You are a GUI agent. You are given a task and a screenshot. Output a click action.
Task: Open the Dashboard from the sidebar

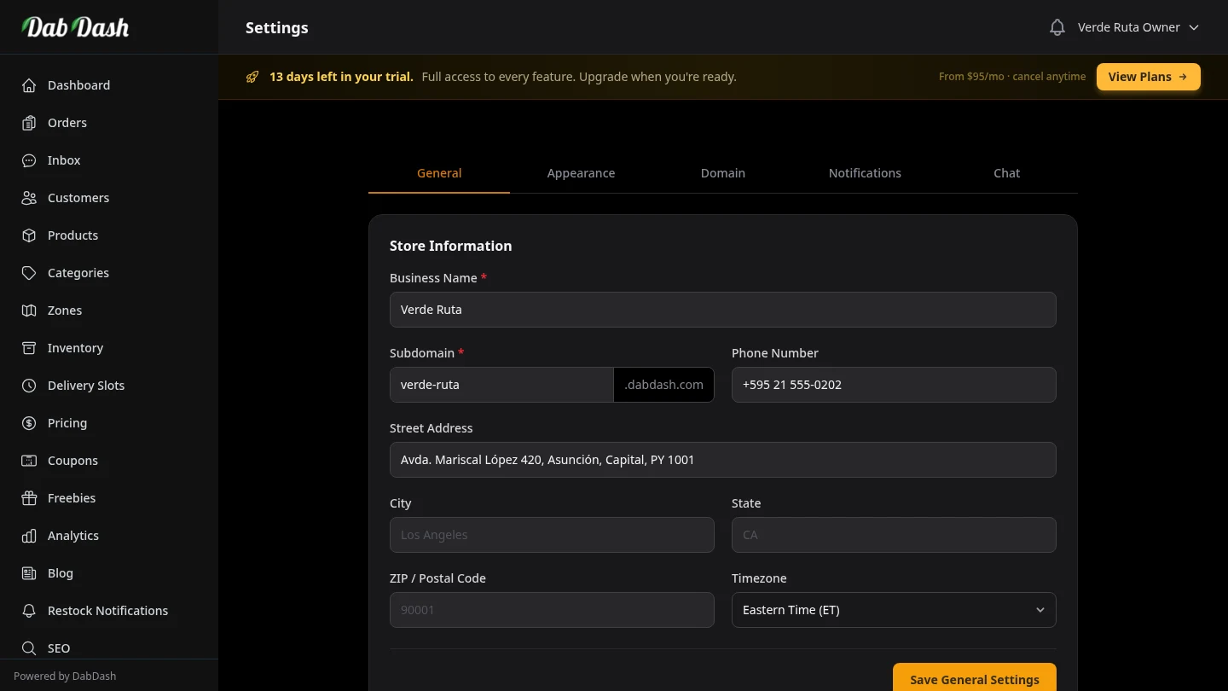pos(78,85)
